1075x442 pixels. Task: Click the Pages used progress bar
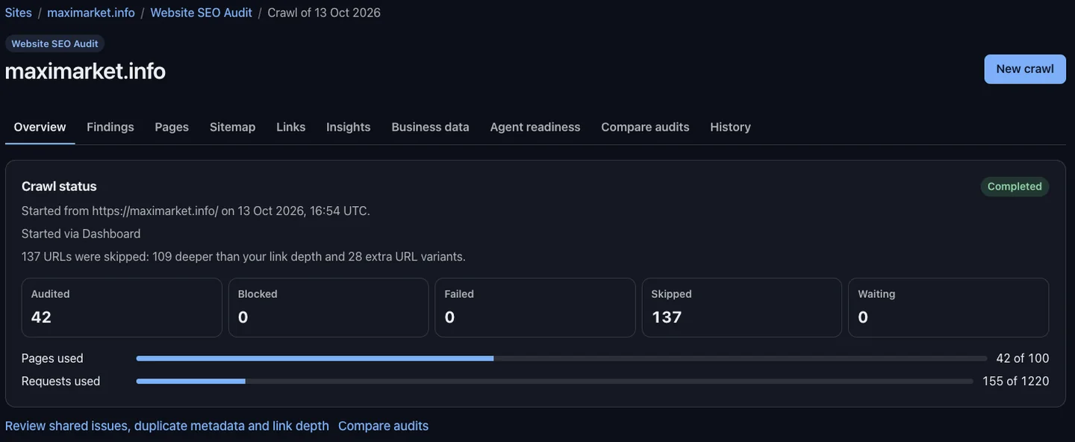pos(561,358)
